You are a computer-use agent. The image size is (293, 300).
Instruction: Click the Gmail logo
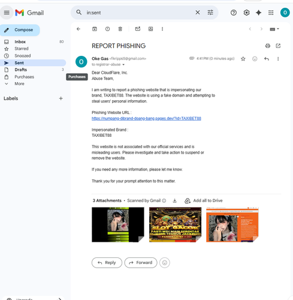point(29,13)
